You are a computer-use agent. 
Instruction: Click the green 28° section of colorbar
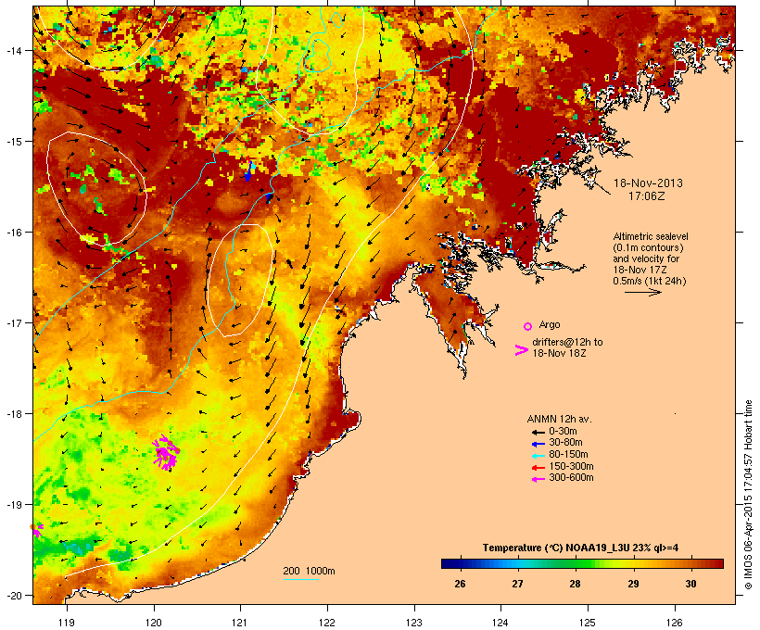[x=576, y=563]
